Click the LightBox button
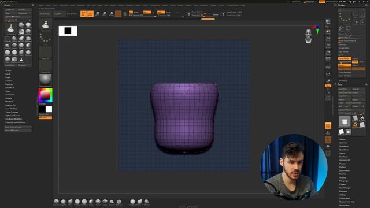The width and height of the screenshot is (370, 208). (x=58, y=14)
